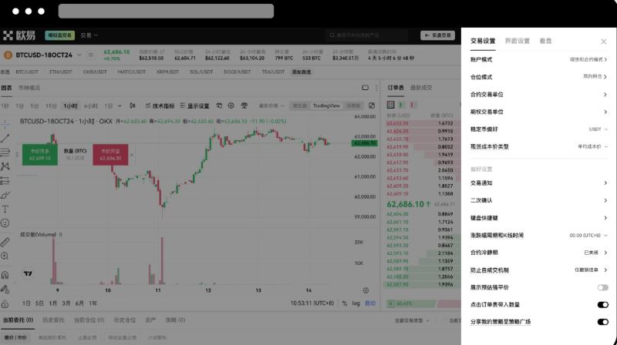Expand 仓位模式 setting row
This screenshot has height=345, width=617.
538,77
